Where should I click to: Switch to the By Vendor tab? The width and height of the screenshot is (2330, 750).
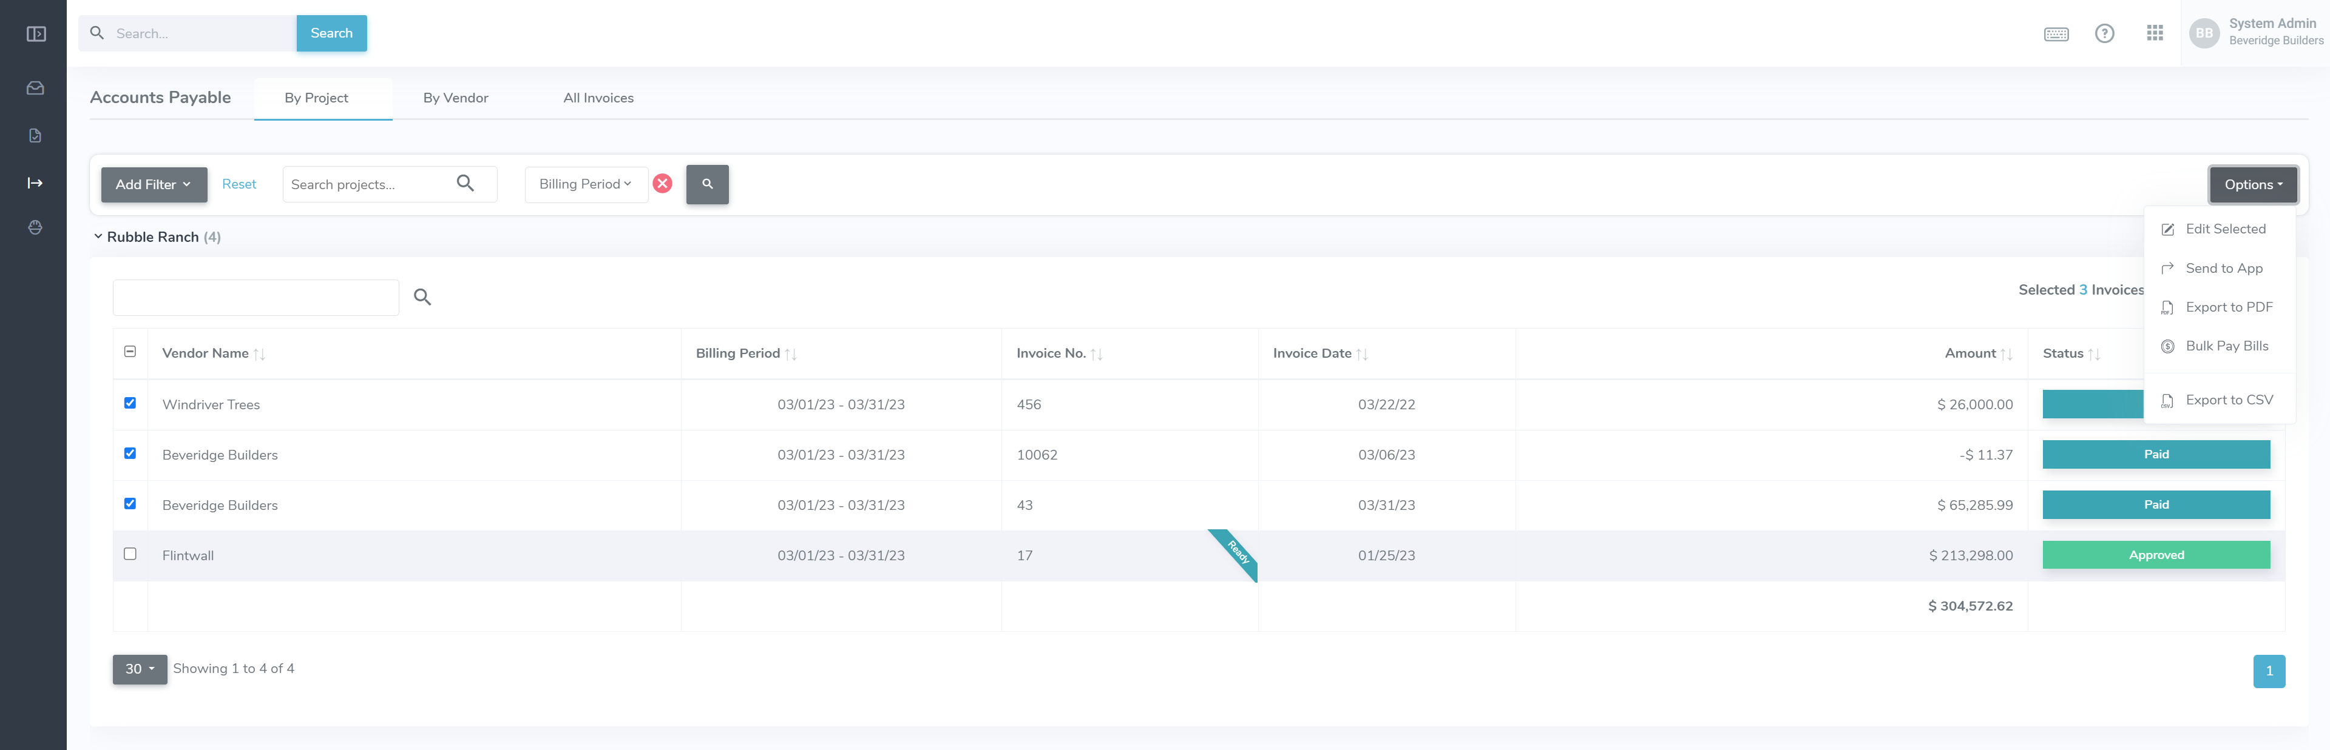(x=455, y=98)
